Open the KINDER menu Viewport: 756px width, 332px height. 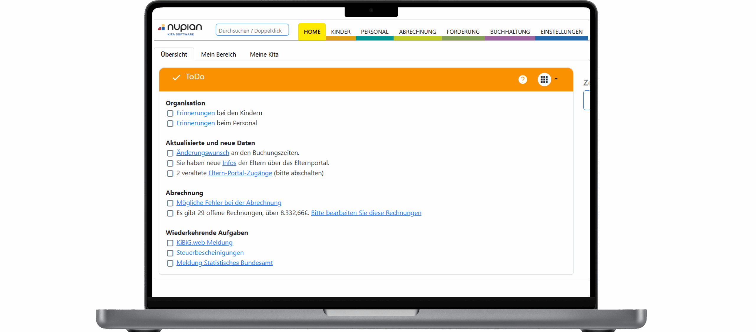[340, 32]
